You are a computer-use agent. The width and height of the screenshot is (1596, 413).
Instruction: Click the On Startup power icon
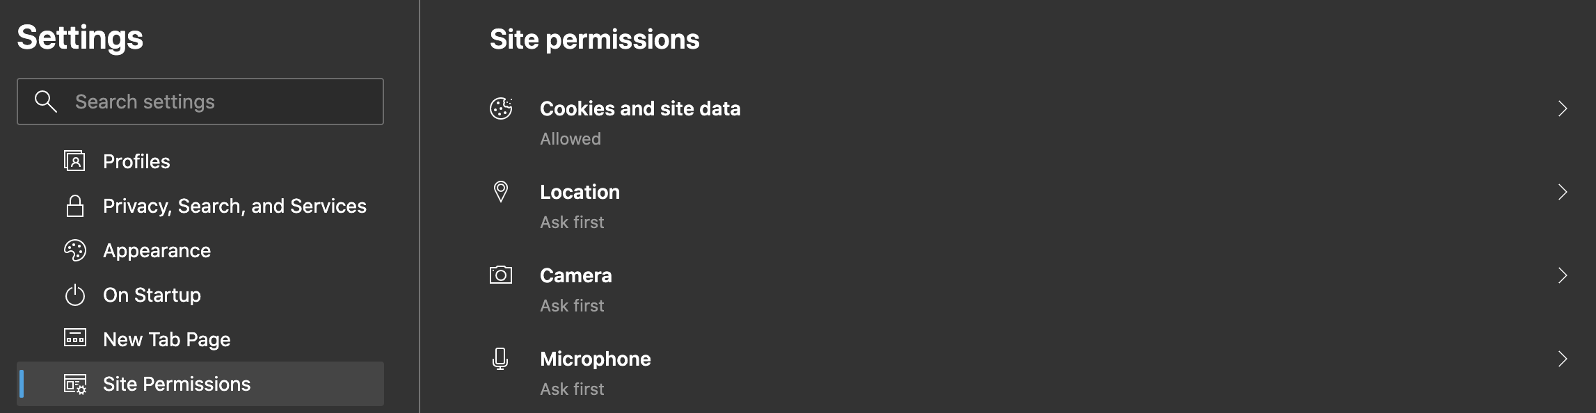point(74,295)
